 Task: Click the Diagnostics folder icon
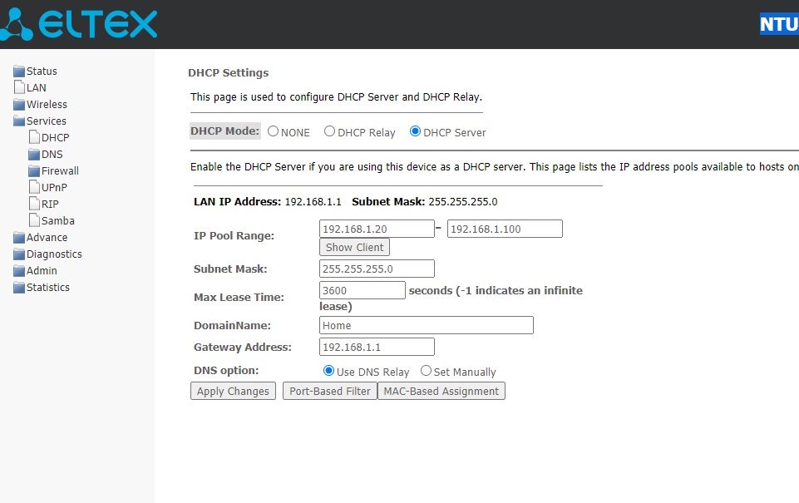[19, 254]
